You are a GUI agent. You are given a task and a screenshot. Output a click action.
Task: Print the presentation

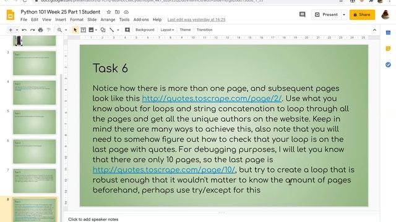tap(40, 30)
